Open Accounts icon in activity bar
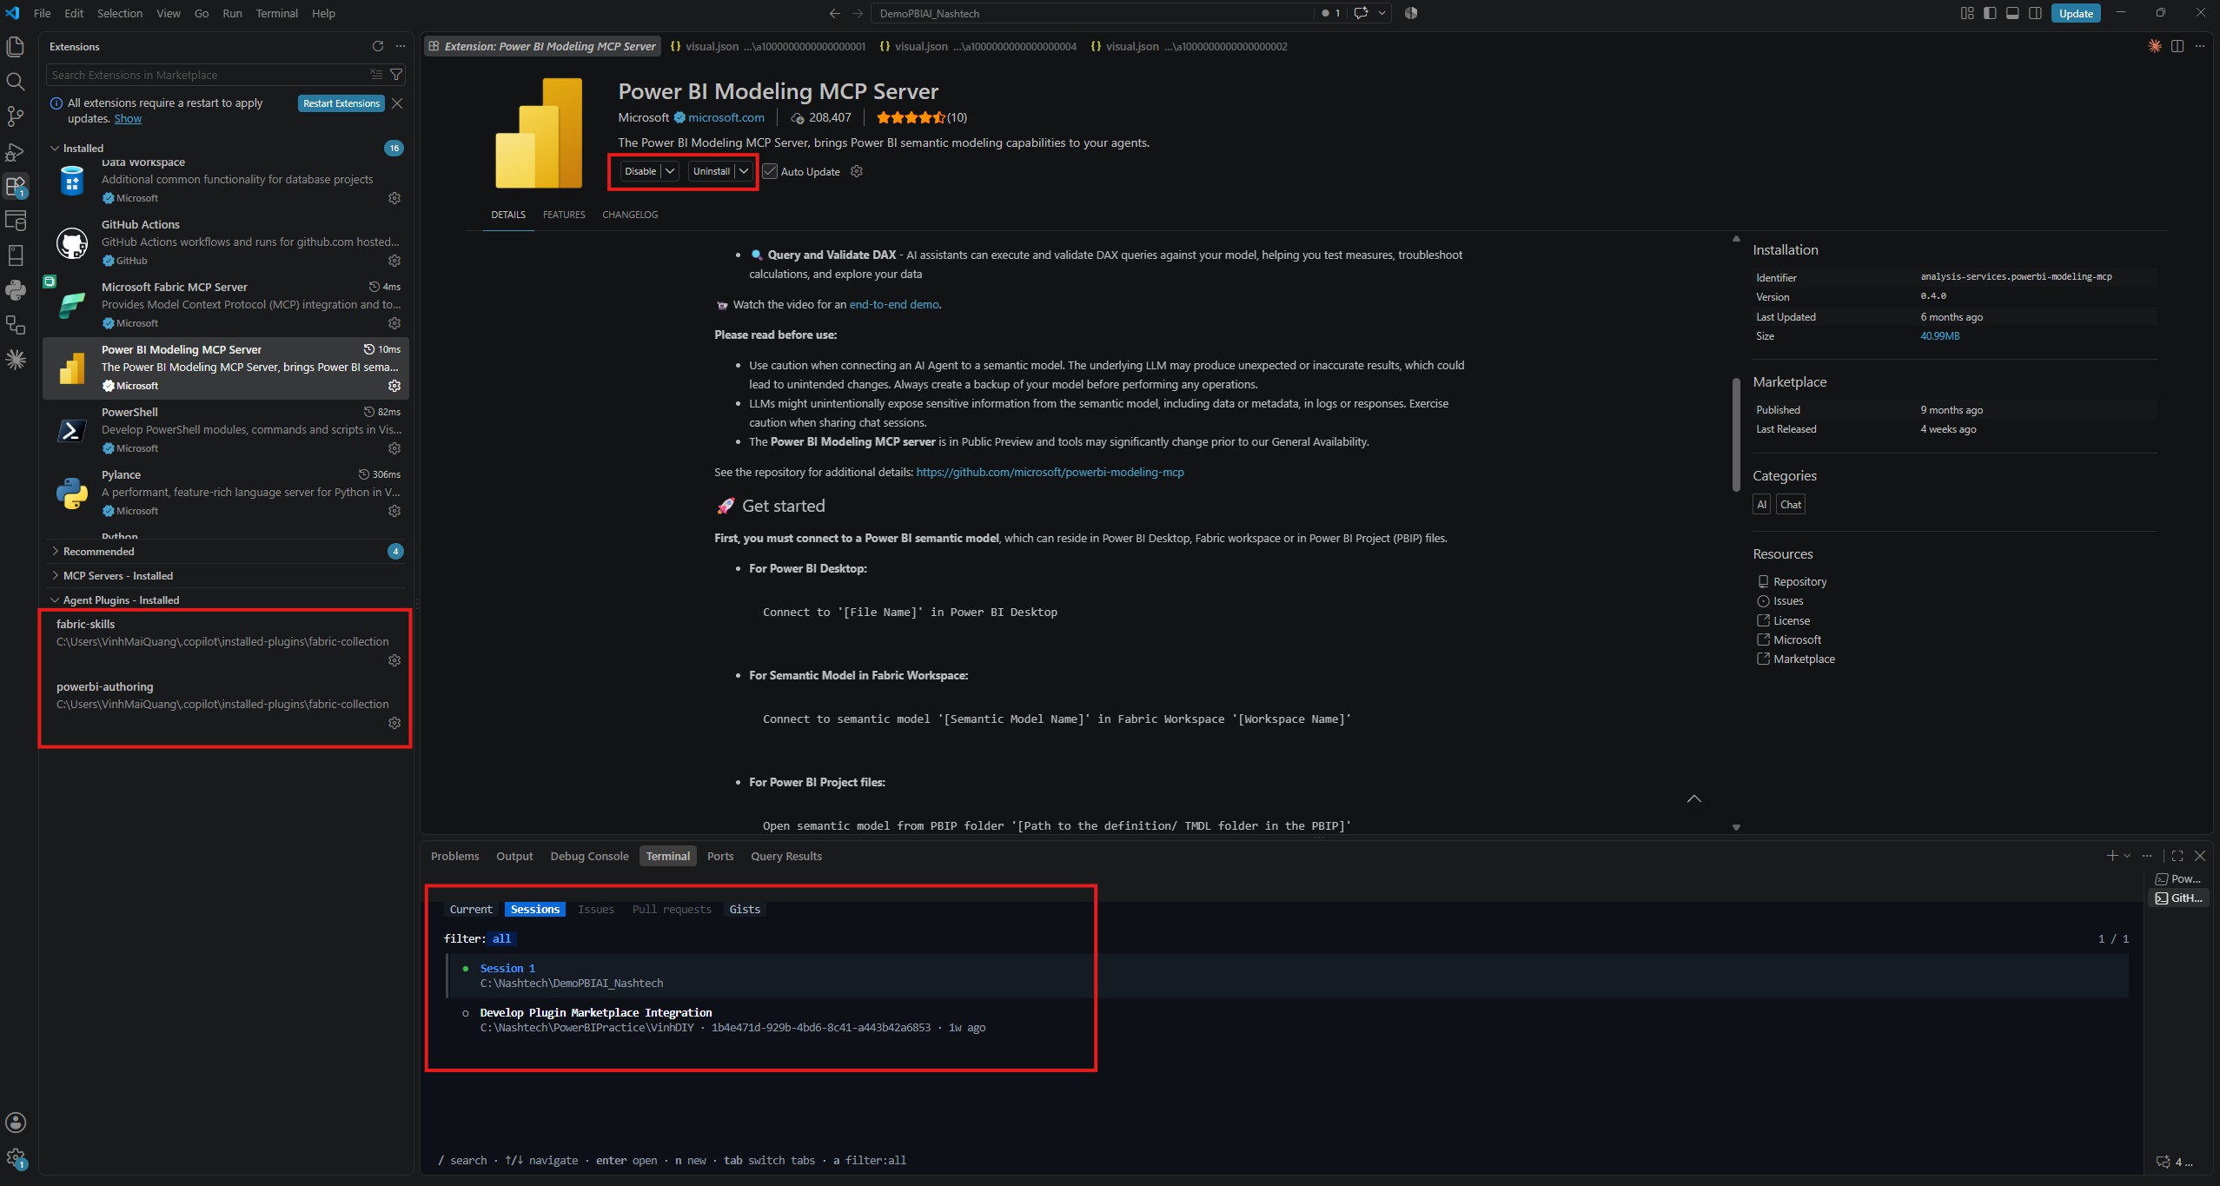2220x1186 pixels. [16, 1123]
